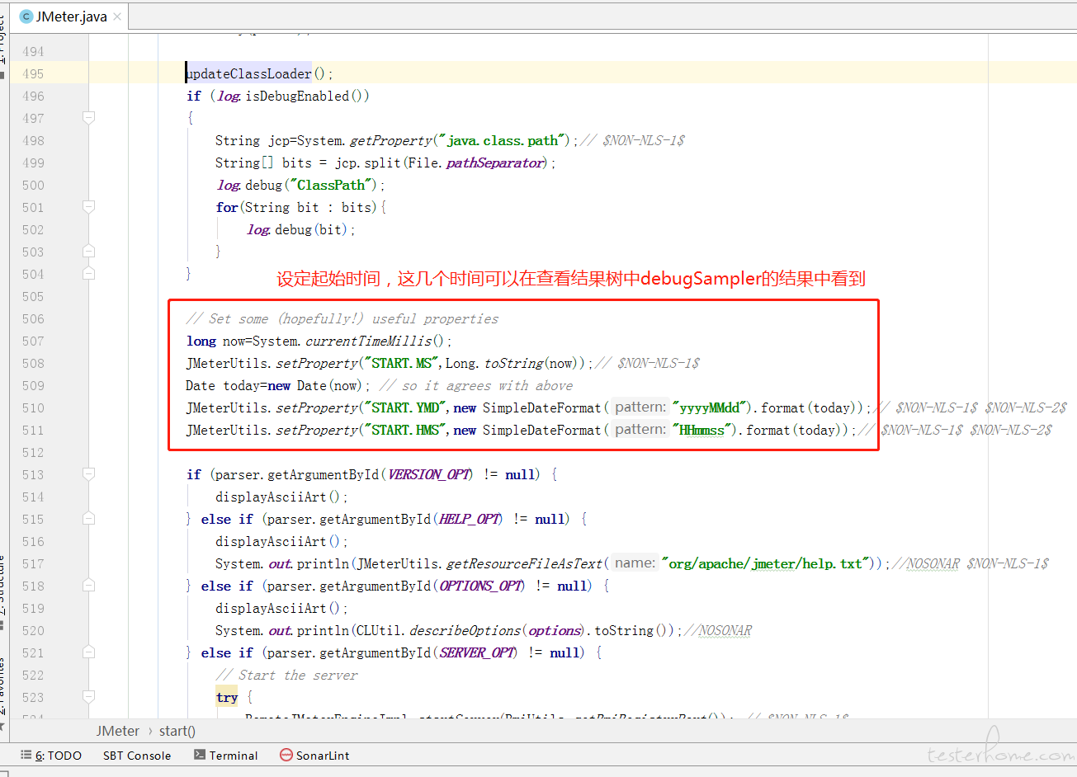
Task: Click the start() breadcrumb
Action: pyautogui.click(x=177, y=731)
